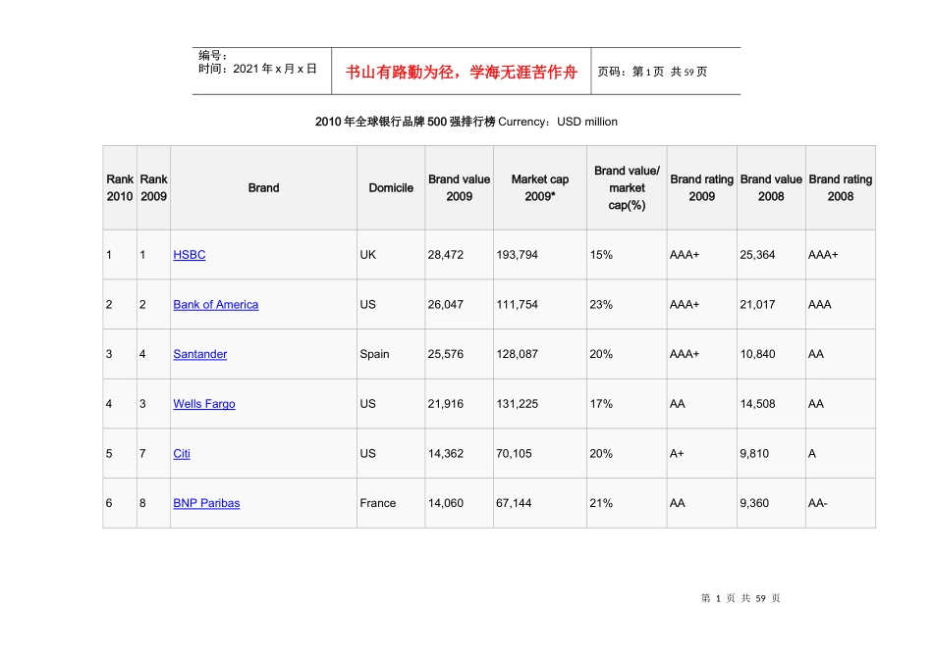Select the Brand rating 2008 header

point(841,187)
